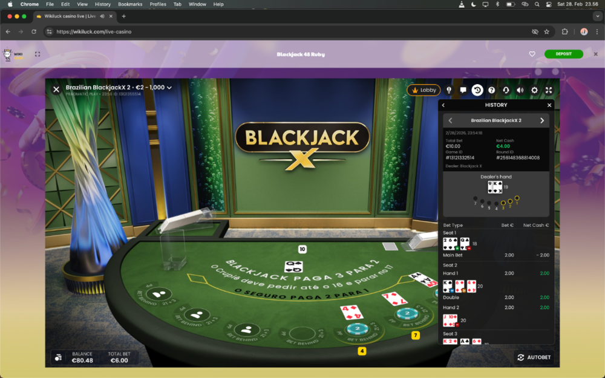This screenshot has height=378, width=605.
Task: Add game to favorites with heart icon
Action: 532,54
